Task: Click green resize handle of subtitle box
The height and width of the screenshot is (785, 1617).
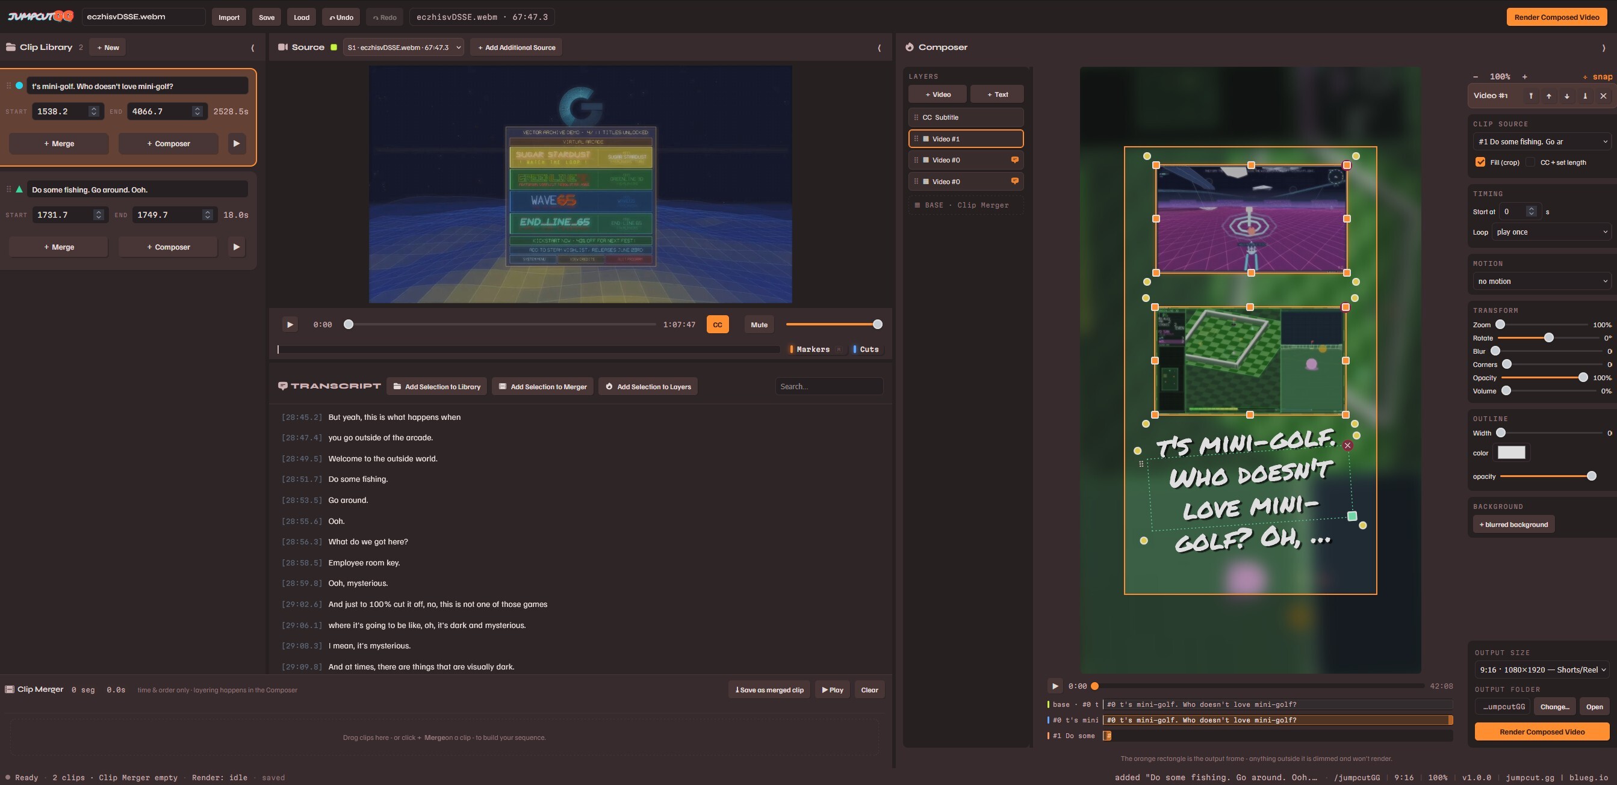Action: (1352, 516)
